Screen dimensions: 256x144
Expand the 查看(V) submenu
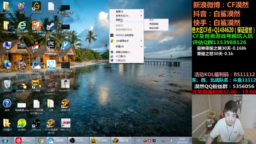(126, 12)
